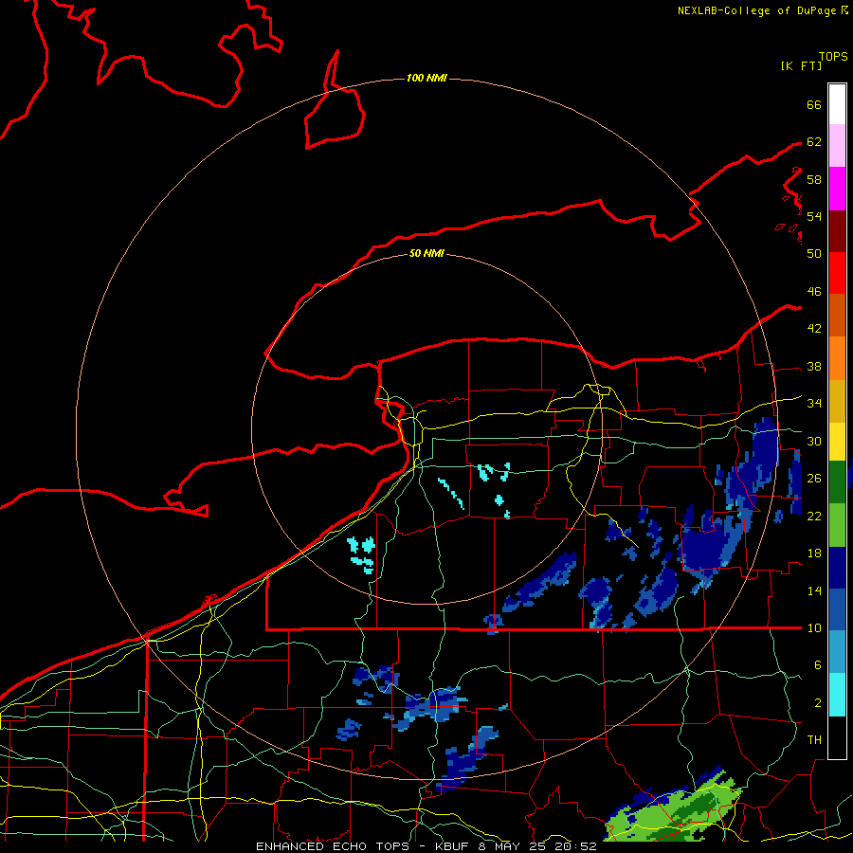
Task: Click the black TH threshold swatch
Action: tap(837, 737)
